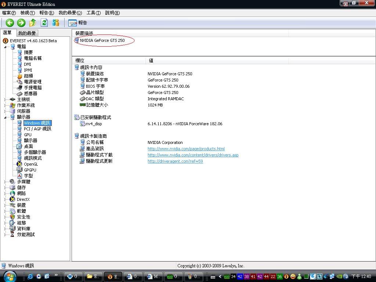This screenshot has width=376, height=282.
Task: Open the 工具(T) menu
Action: coord(93,13)
